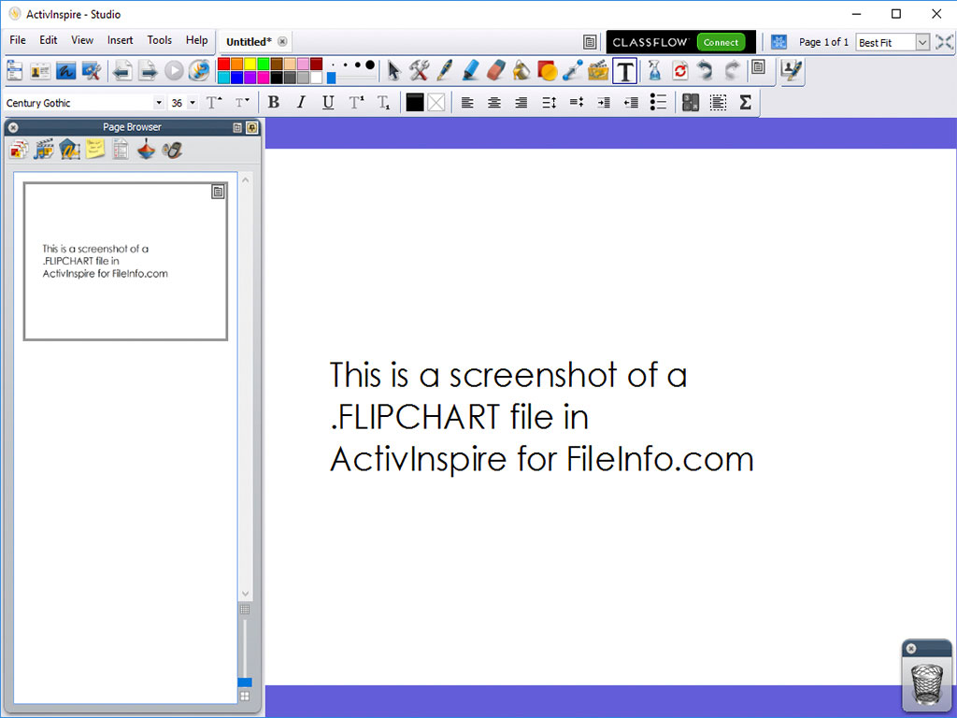The image size is (957, 718).
Task: Click the Start/Stop Flipchart Voting play button
Action: click(x=174, y=71)
